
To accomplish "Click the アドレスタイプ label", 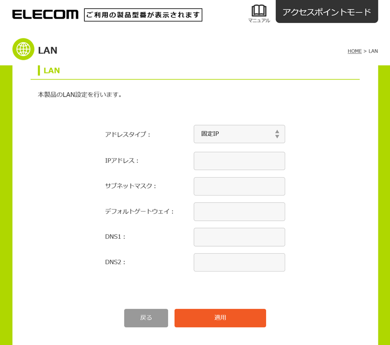I will coord(128,134).
